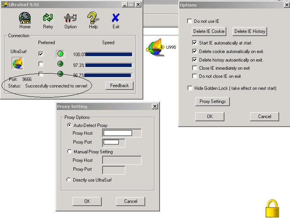Screen dimensions: 290x218
Task: Check Preferred box for 96.7% server
Action: point(41,74)
